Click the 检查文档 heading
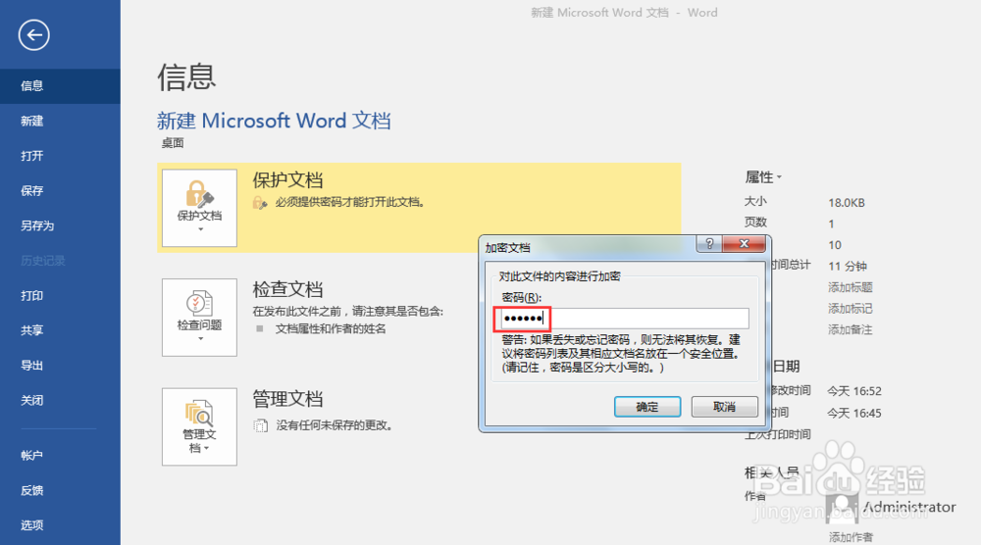 pyautogui.click(x=287, y=290)
